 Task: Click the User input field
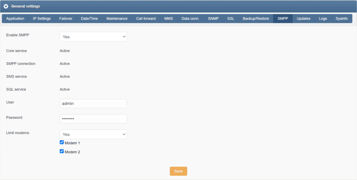point(93,104)
